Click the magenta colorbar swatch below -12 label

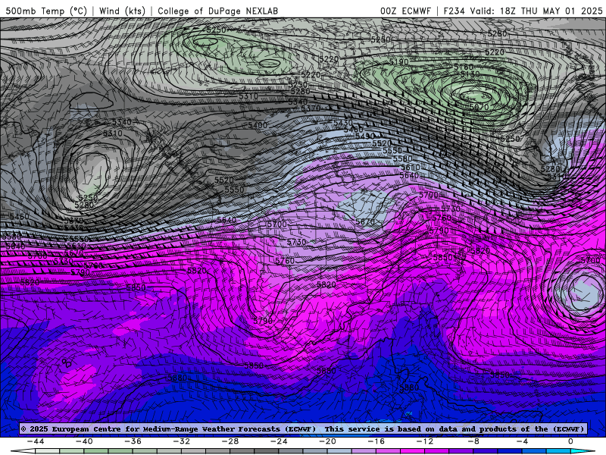point(413,452)
